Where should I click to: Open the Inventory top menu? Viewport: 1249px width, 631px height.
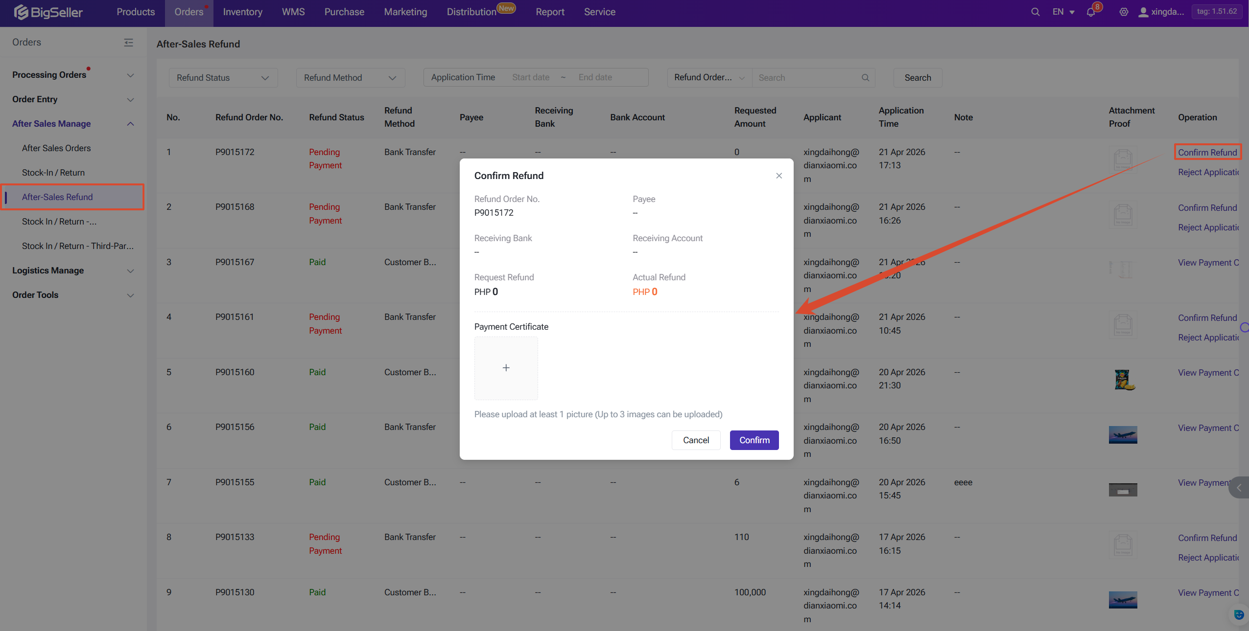pos(242,12)
